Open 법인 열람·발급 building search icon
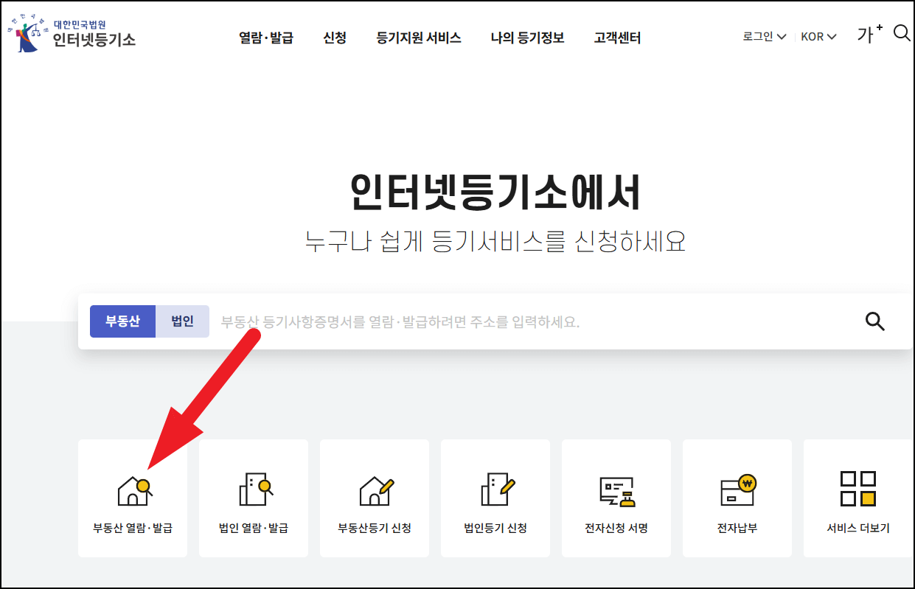Screen dimensions: 915x589 pos(256,489)
